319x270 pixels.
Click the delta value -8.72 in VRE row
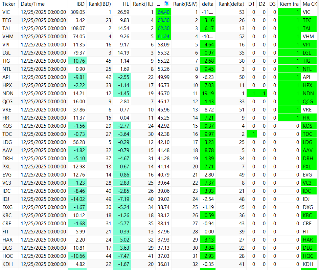coord(208,110)
